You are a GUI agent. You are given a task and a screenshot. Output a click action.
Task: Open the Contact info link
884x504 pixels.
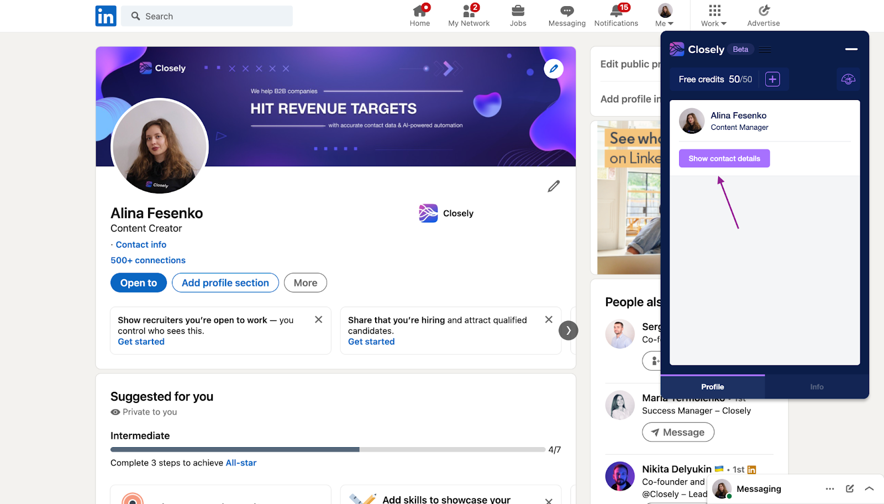(141, 245)
